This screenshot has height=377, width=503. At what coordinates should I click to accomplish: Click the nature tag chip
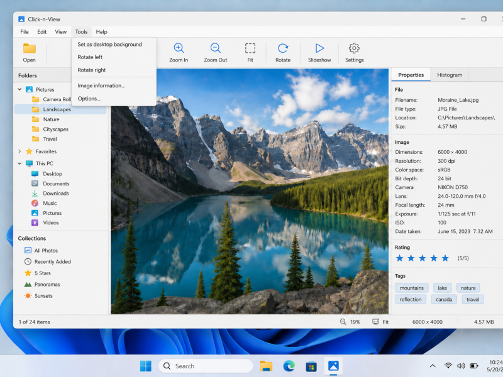[468, 288]
